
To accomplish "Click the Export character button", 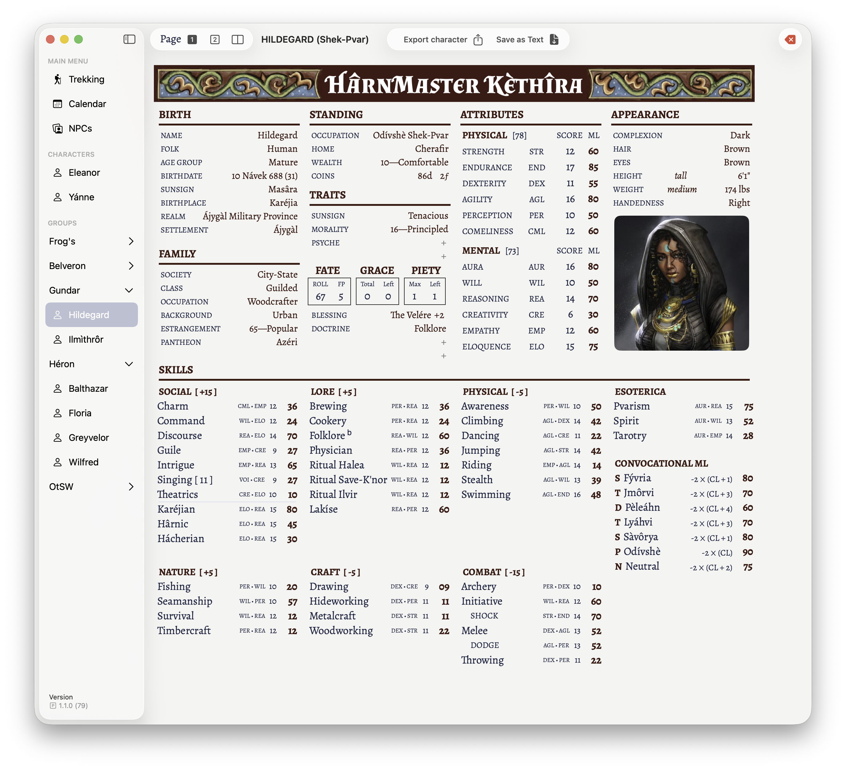I will point(435,39).
